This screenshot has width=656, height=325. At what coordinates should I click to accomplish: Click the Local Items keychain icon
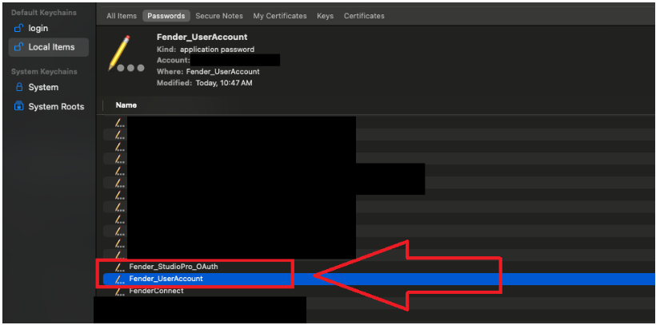19,47
